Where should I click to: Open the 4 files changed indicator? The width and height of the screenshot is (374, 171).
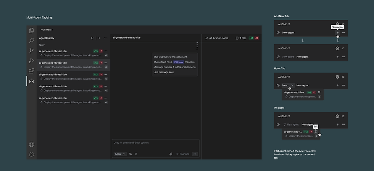241,38
